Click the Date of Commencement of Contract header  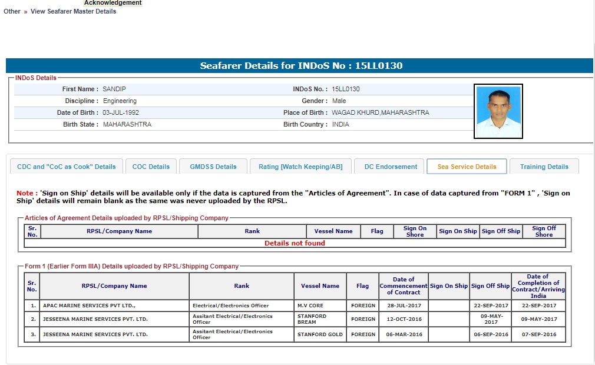403,286
